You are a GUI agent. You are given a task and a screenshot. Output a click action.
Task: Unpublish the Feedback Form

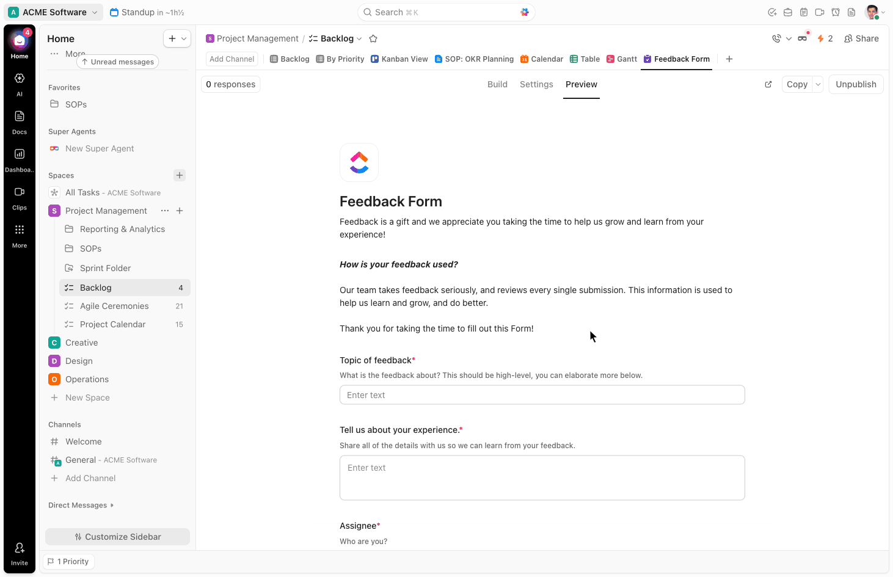click(856, 84)
